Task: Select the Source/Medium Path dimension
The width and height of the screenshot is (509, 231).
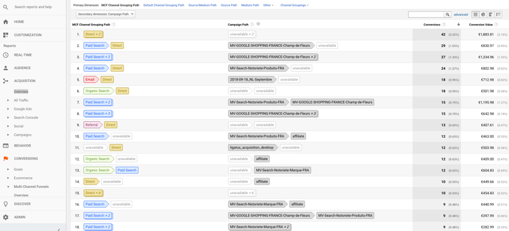Action: click(202, 5)
